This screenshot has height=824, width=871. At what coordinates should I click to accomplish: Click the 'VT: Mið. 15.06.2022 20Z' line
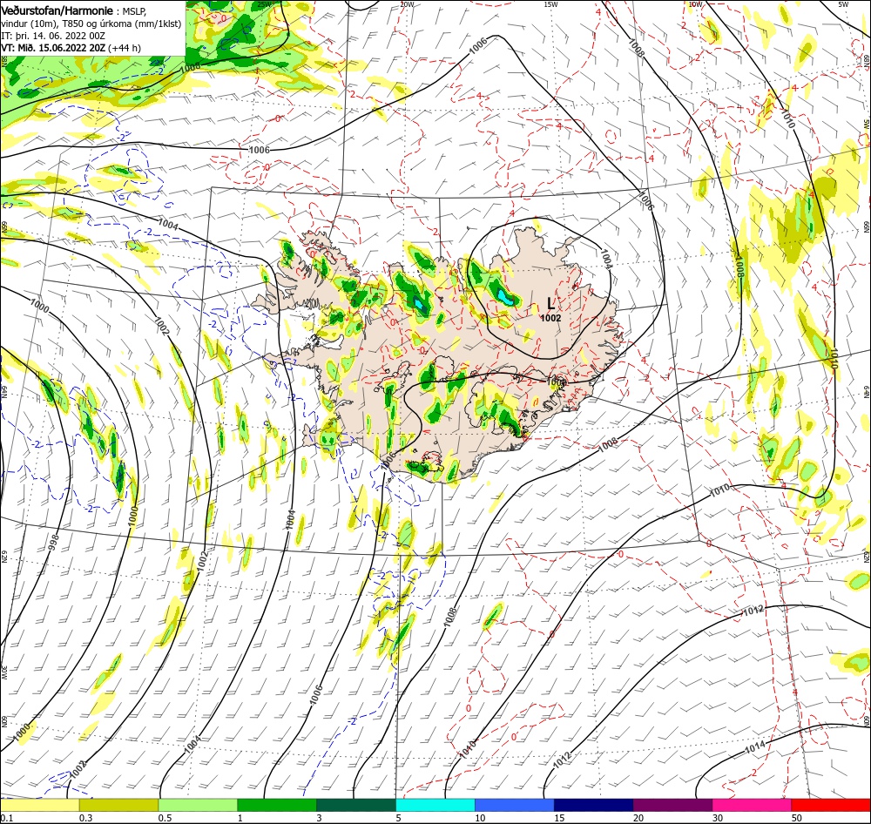(x=53, y=48)
